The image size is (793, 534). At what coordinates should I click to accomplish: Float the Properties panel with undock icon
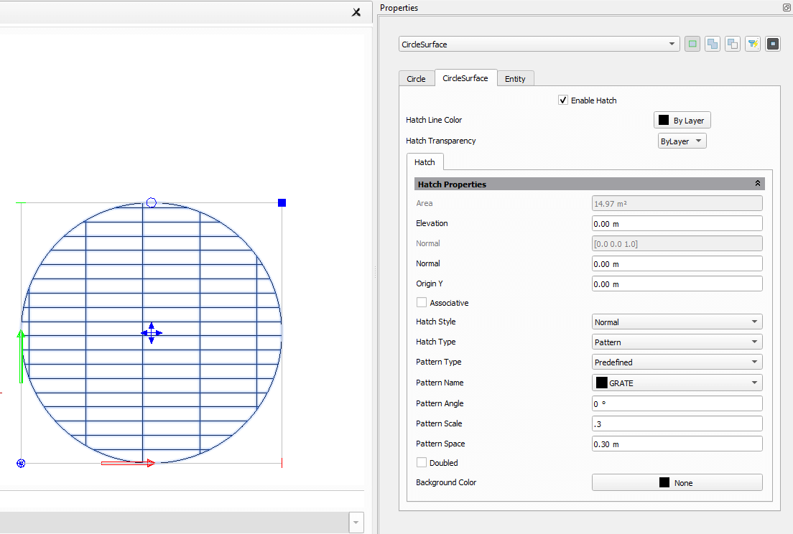pos(787,7)
